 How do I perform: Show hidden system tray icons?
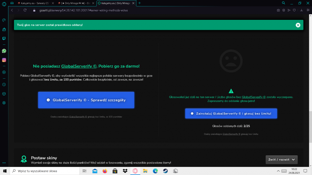point(278,171)
